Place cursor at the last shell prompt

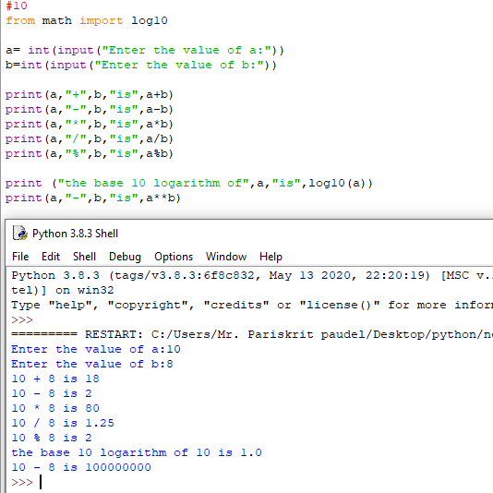41,482
